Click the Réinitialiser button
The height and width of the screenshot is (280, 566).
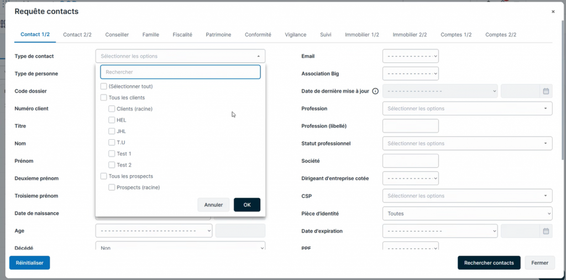point(30,263)
